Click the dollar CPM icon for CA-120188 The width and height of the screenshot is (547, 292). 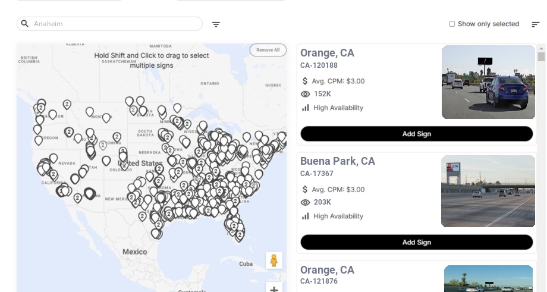tap(305, 81)
